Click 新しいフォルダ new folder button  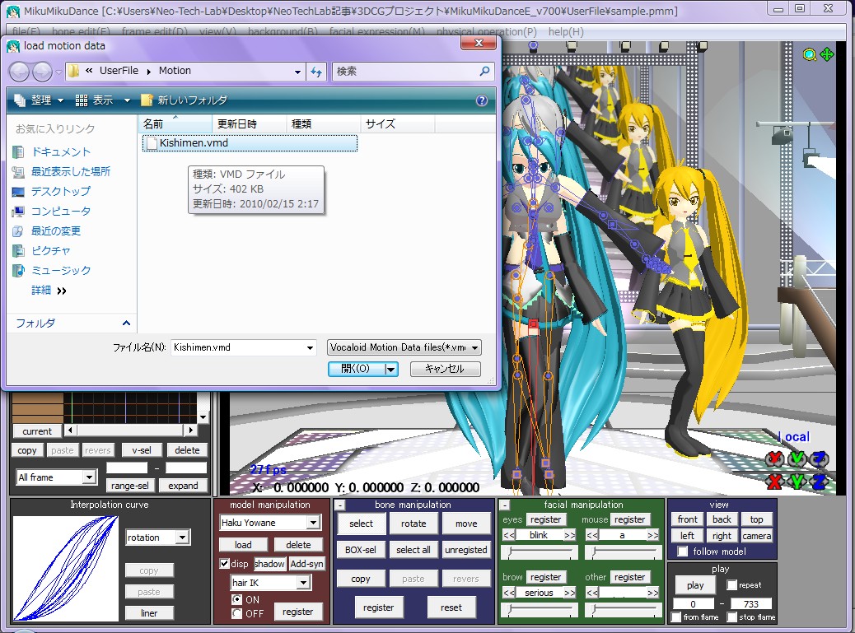point(185,100)
